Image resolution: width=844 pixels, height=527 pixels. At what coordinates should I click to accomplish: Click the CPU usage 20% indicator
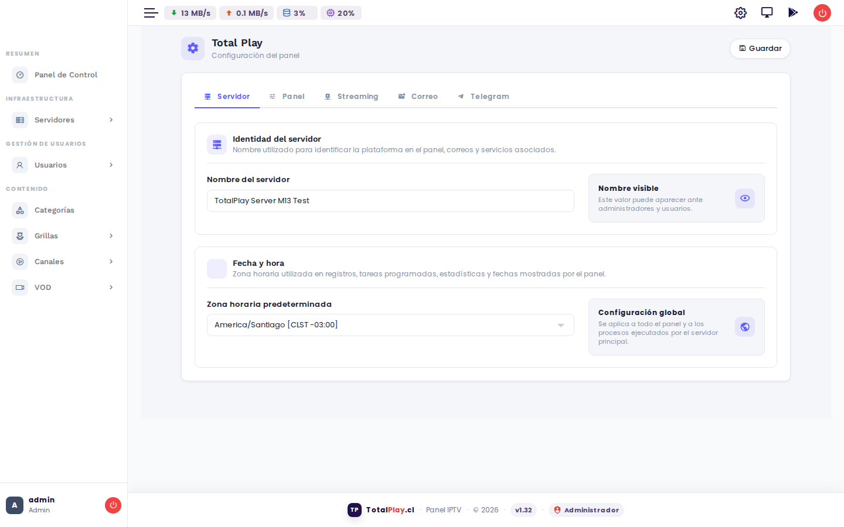341,13
